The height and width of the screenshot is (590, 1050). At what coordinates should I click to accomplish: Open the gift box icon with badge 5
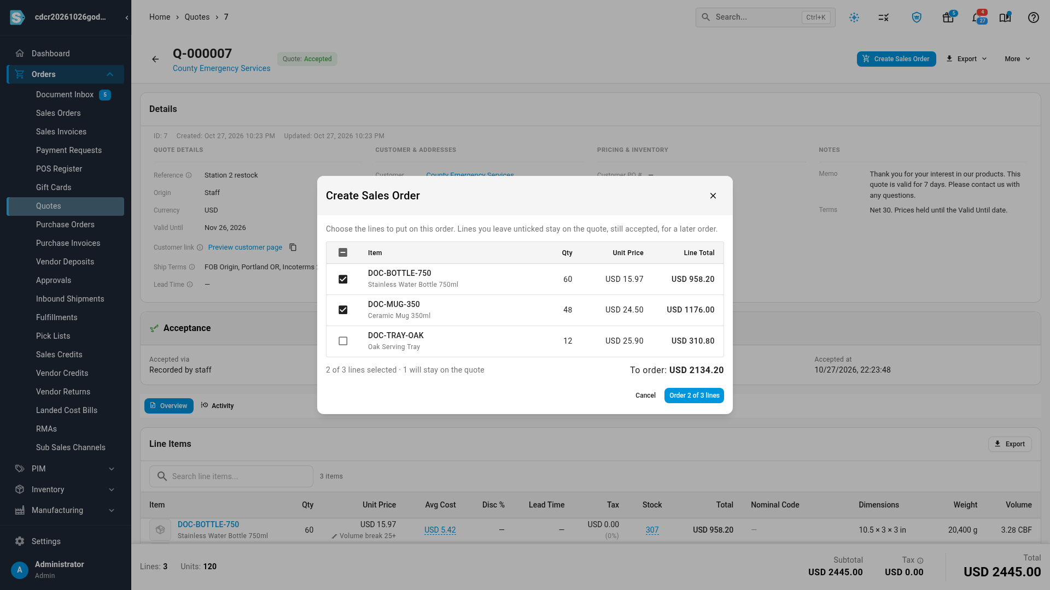tap(948, 17)
